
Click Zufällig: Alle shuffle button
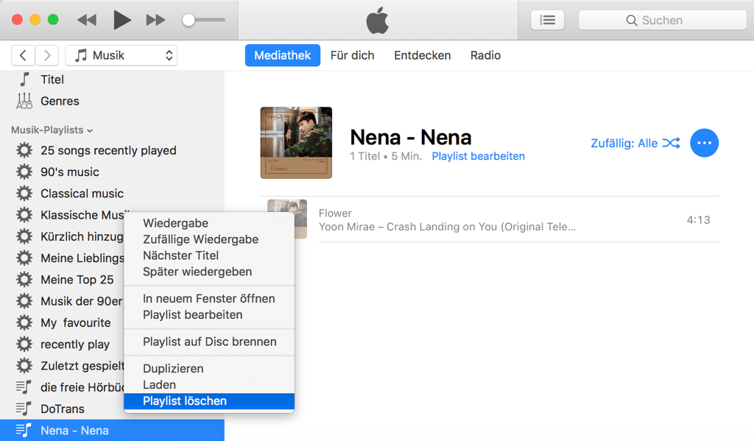click(x=635, y=144)
